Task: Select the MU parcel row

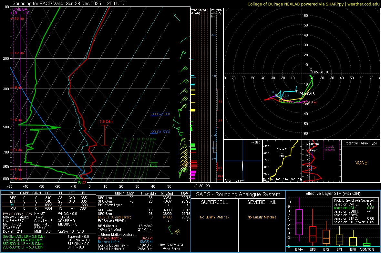Action: coord(49,208)
